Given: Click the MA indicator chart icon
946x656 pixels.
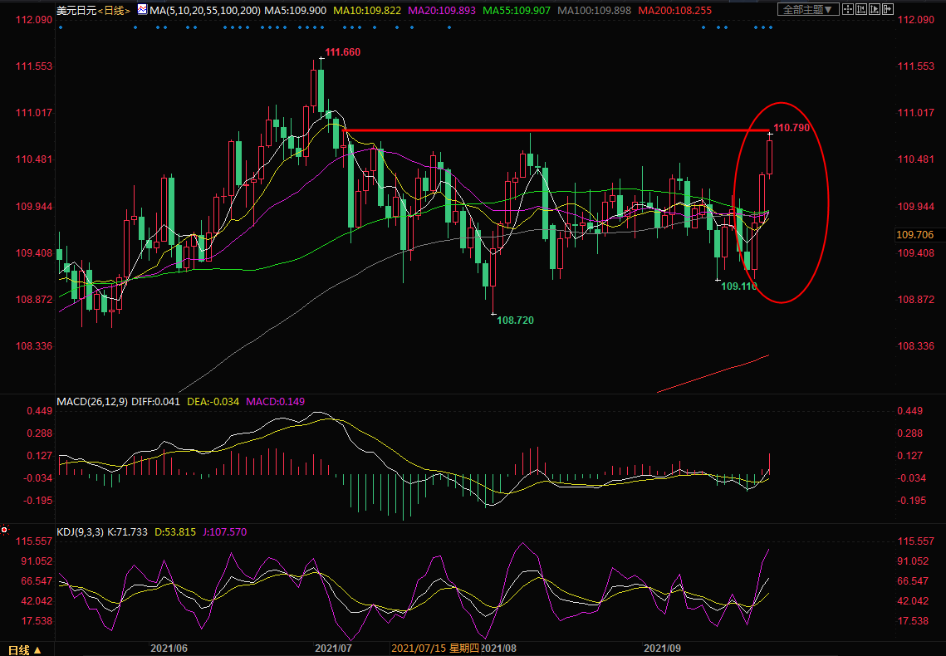Looking at the screenshot, I should click(140, 10).
